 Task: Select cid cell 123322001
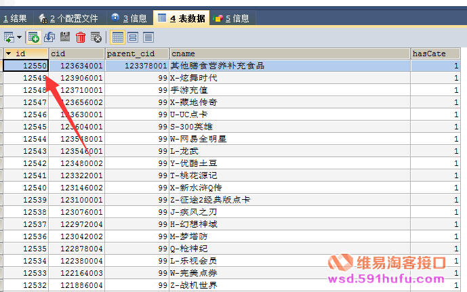pyautogui.click(x=77, y=175)
